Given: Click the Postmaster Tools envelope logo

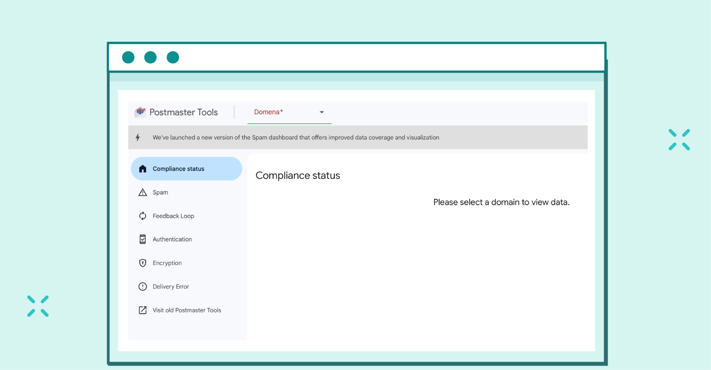Looking at the screenshot, I should coord(140,112).
